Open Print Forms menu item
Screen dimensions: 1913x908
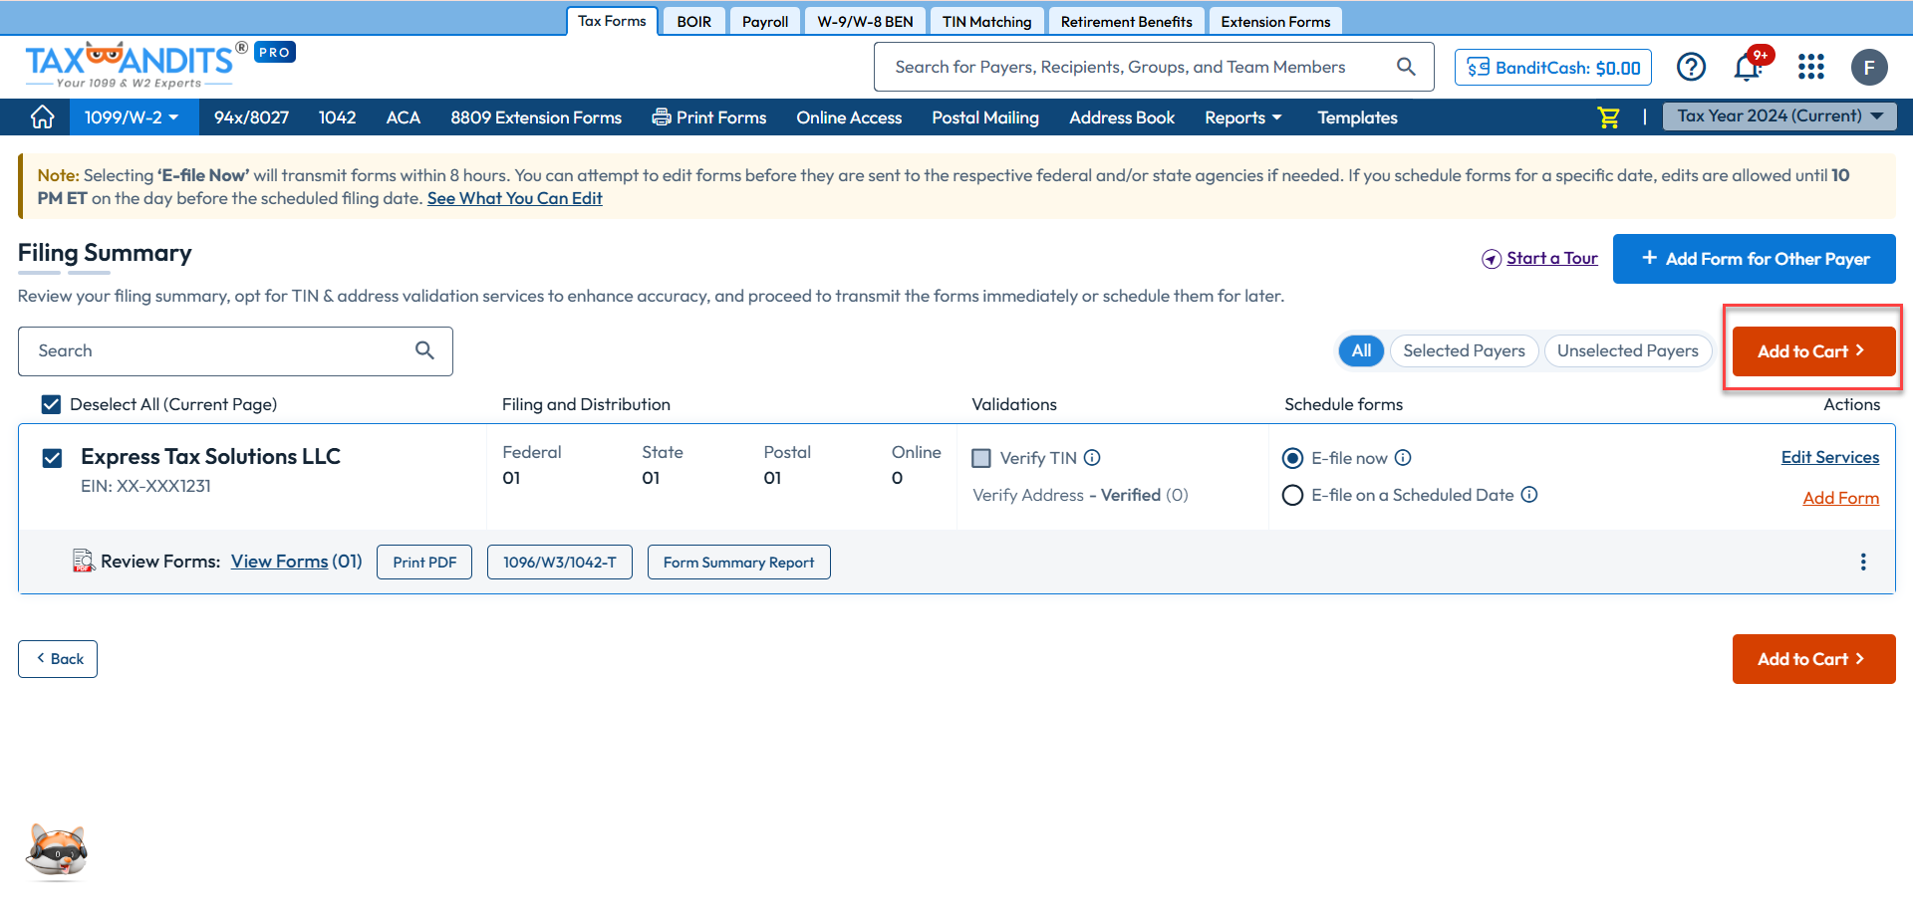(709, 117)
